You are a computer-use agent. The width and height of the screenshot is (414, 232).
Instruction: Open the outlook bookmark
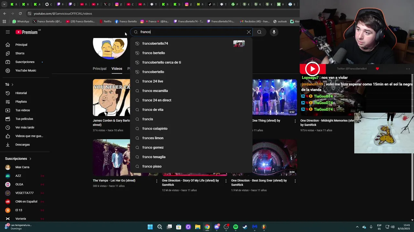point(280,22)
